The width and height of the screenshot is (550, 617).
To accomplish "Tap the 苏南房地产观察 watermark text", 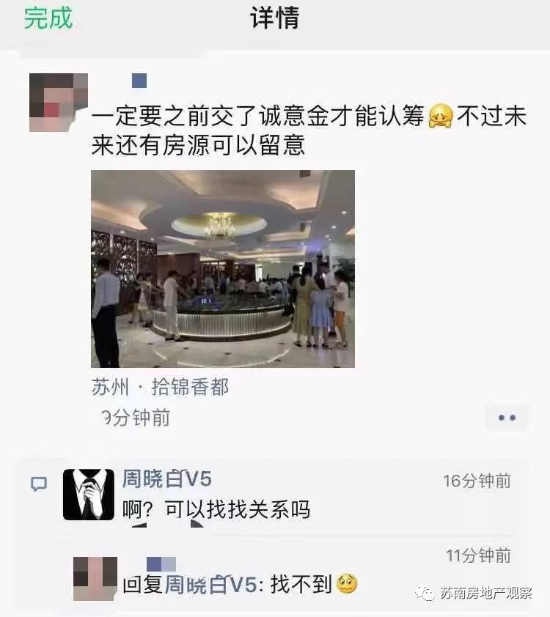I will click(x=485, y=593).
